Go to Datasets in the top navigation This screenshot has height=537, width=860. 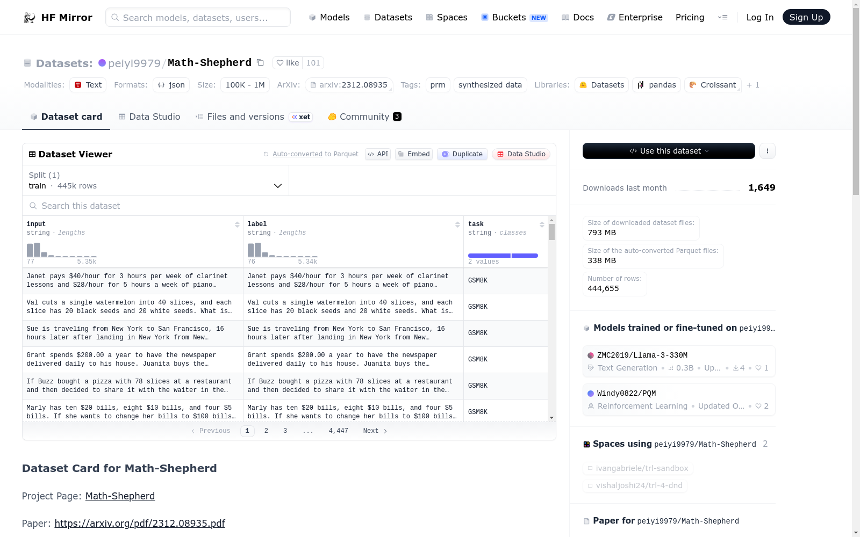(x=388, y=17)
